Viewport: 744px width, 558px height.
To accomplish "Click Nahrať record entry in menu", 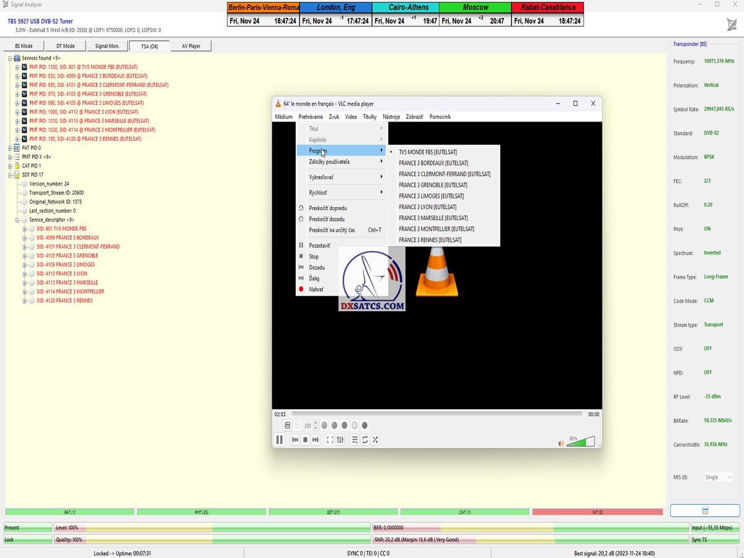I will pos(316,290).
